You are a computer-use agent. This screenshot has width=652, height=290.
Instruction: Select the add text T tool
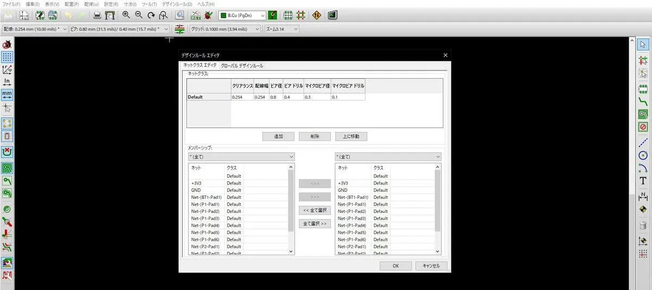(x=643, y=181)
